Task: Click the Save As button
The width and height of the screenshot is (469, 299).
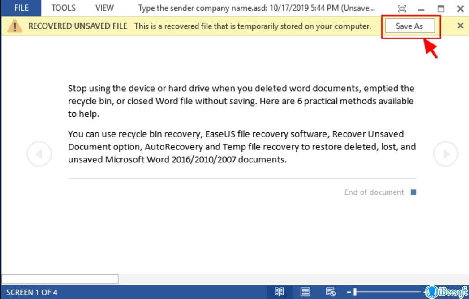Action: (x=409, y=26)
